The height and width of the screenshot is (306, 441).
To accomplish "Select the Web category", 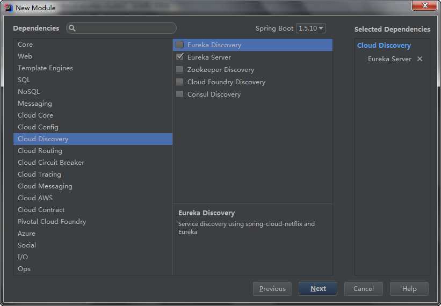I will click(93, 56).
